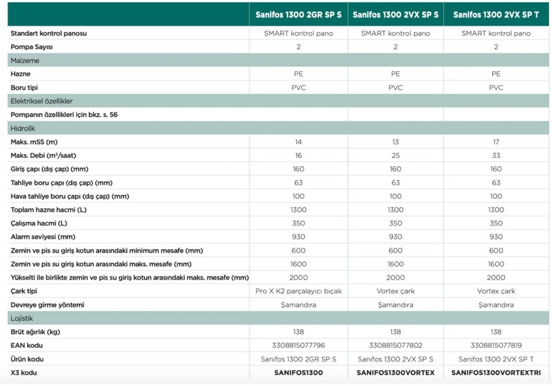Click the Sanifos 1300 2VX SP S column header
The image size is (552, 386).
395,15
